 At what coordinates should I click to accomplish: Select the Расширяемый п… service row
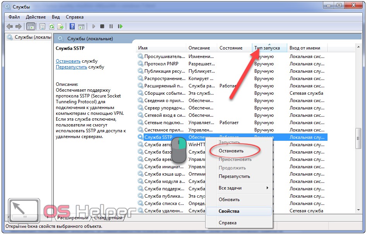(232, 86)
